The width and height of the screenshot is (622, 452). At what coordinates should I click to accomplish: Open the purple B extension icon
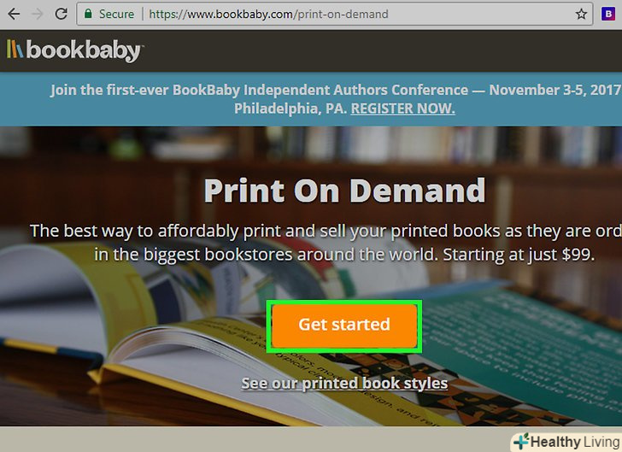[607, 14]
